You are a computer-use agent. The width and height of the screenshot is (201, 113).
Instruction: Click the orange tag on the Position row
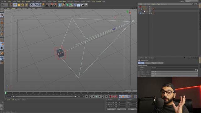coord(154,9)
